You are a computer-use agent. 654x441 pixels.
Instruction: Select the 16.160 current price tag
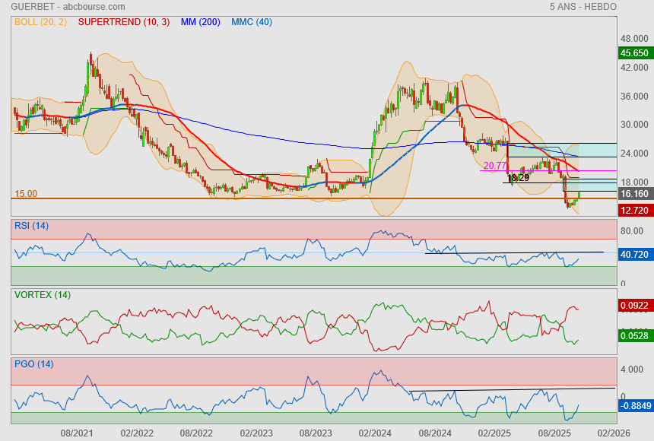pyautogui.click(x=634, y=195)
